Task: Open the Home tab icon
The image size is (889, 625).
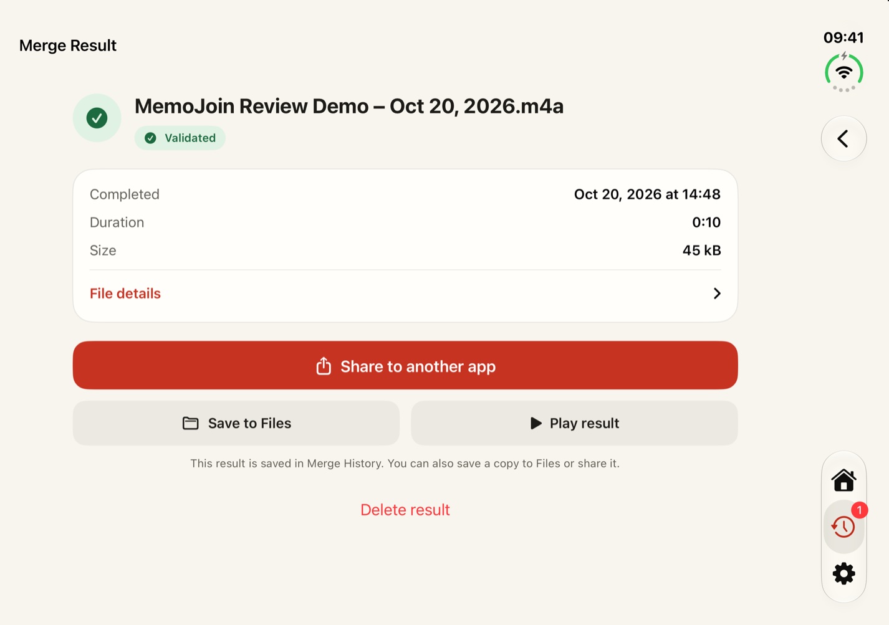Action: [x=843, y=480]
